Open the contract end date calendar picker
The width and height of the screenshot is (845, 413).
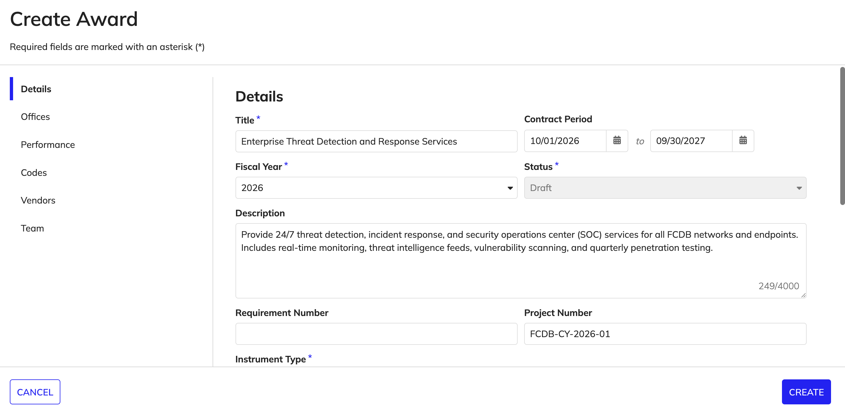pyautogui.click(x=743, y=141)
